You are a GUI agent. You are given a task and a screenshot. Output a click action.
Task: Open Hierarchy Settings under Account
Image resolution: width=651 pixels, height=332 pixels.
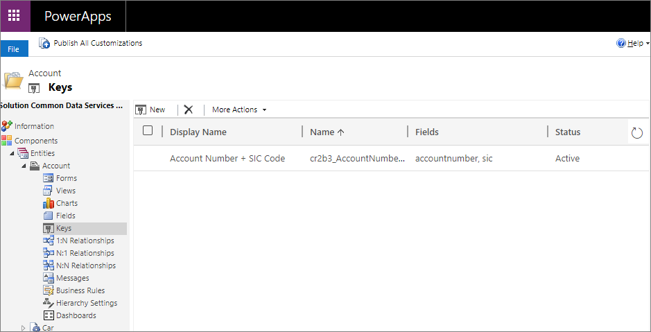(87, 302)
